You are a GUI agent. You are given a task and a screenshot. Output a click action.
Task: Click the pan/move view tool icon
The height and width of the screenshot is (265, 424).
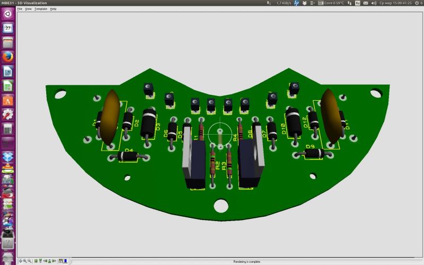(20, 261)
